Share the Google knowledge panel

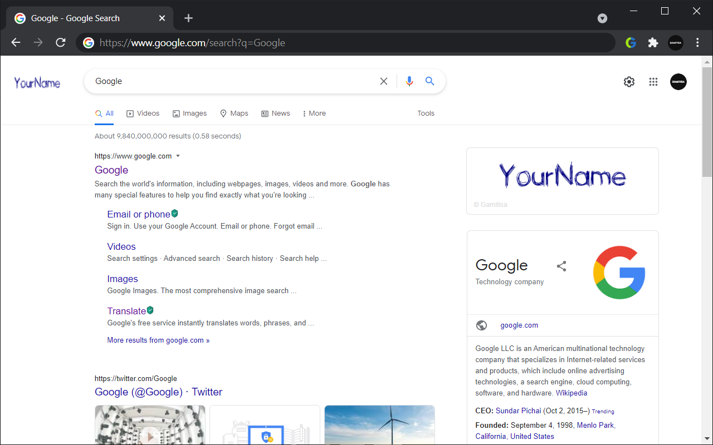coord(561,266)
